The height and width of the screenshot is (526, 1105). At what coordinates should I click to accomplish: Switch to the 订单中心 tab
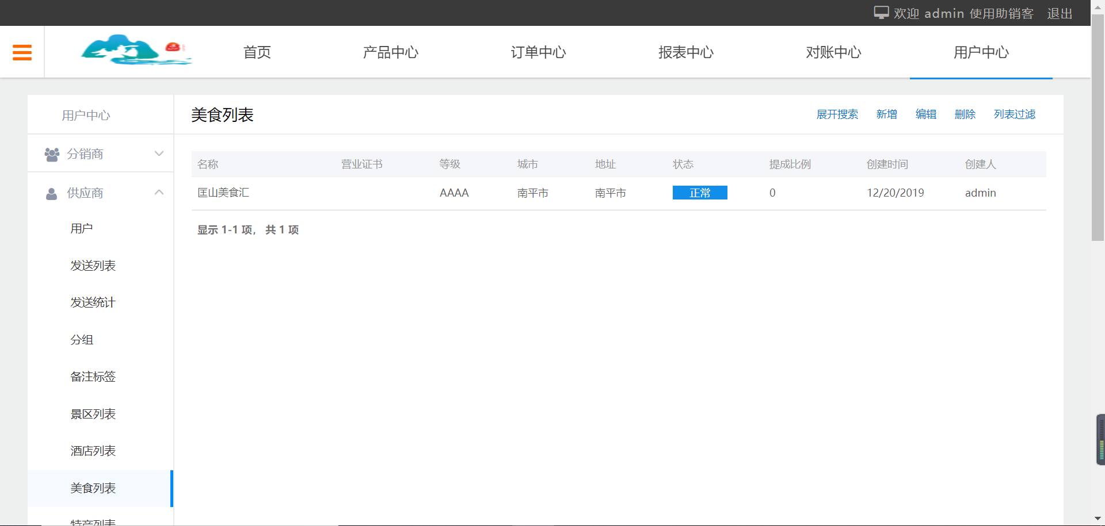[538, 52]
